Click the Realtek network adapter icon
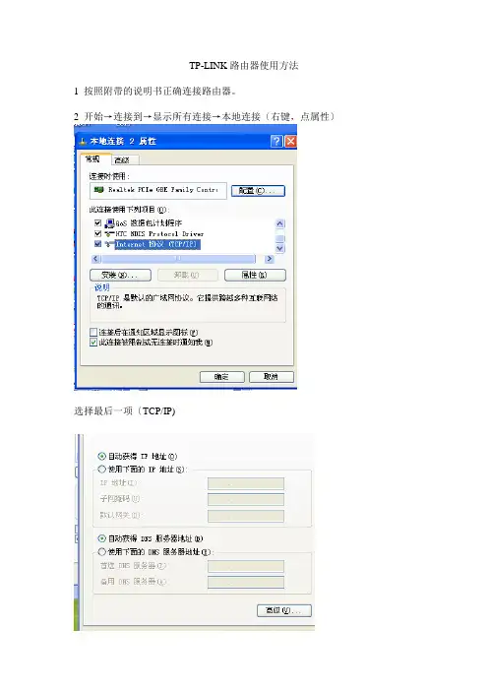Viewport: 488px width, 691px height. 98,190
